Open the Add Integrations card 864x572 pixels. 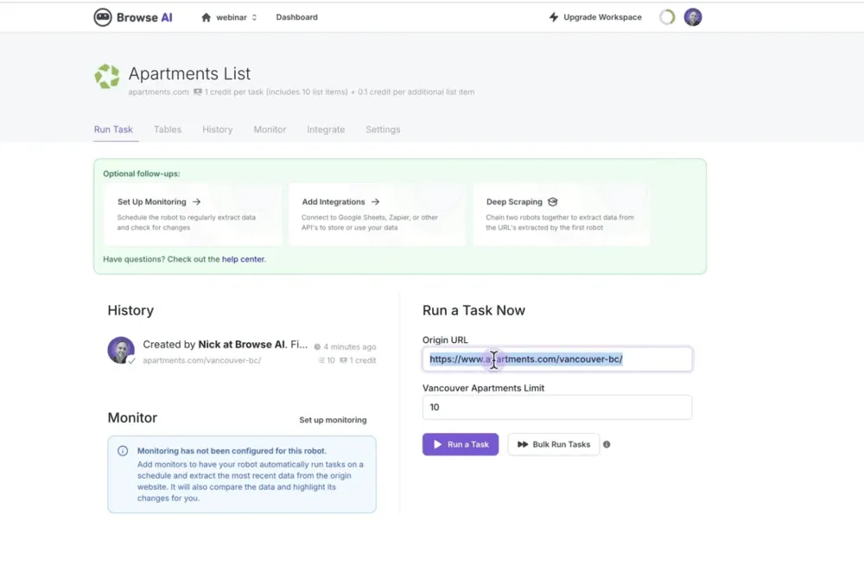(x=378, y=214)
